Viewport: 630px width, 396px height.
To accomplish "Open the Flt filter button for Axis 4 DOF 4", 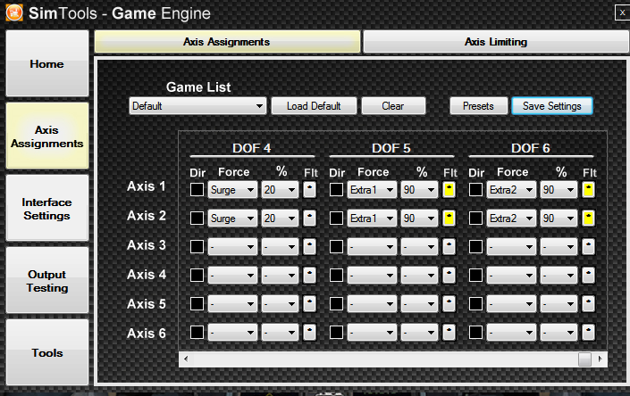I will pyautogui.click(x=309, y=275).
